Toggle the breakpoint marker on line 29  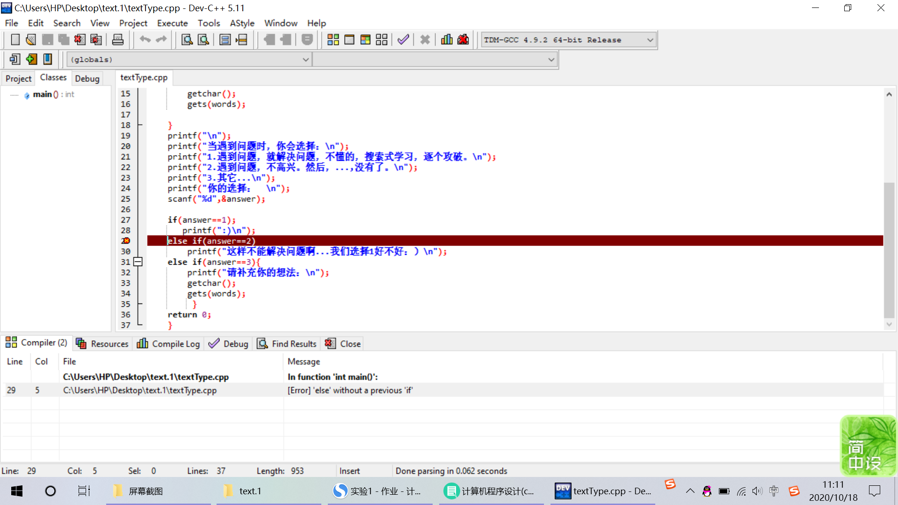click(x=126, y=241)
